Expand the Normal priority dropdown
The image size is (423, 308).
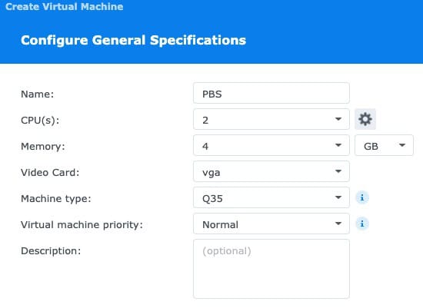click(271, 224)
